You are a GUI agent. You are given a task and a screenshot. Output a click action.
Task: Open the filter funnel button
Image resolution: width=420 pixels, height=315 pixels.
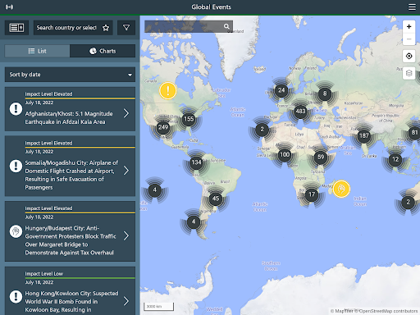[x=126, y=28]
